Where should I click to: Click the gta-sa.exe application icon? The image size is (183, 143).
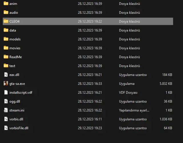[6, 83]
